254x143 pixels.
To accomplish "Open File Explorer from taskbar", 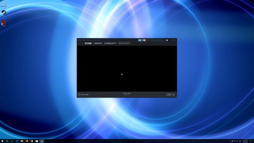I will point(22,141).
